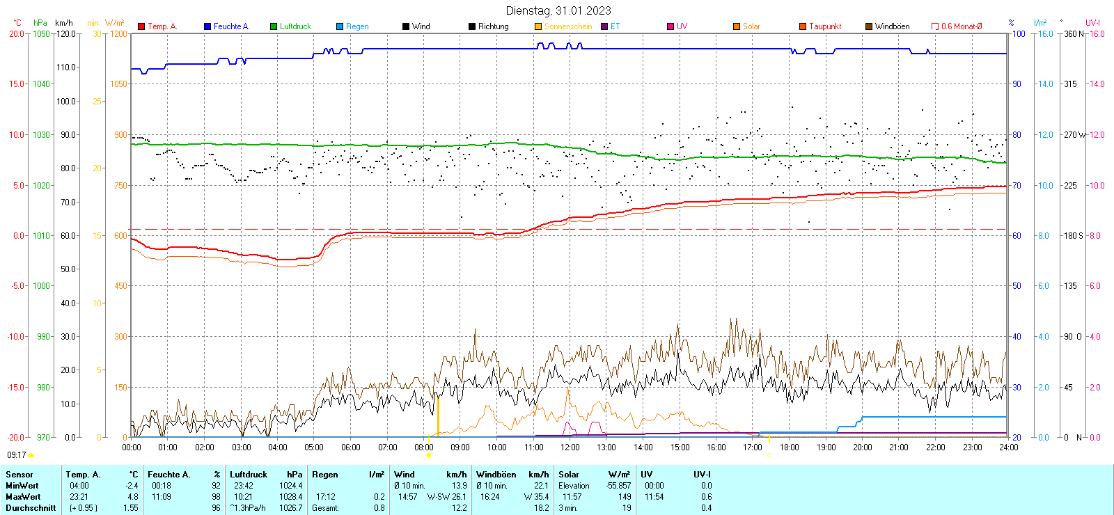
Task: Select the purple ET legend marker
Action: click(604, 26)
